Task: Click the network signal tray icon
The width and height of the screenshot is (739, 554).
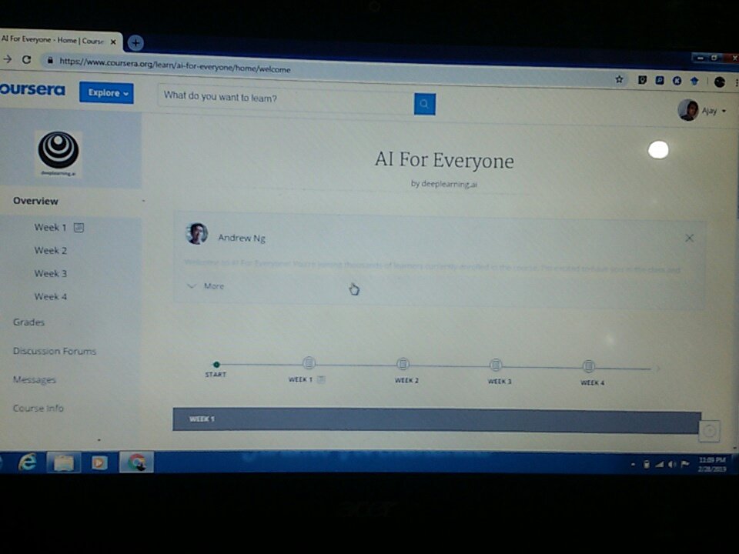Action: 660,465
